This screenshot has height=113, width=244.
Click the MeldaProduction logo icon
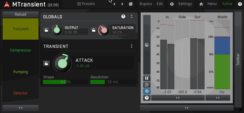pyautogui.click(x=7, y=4)
